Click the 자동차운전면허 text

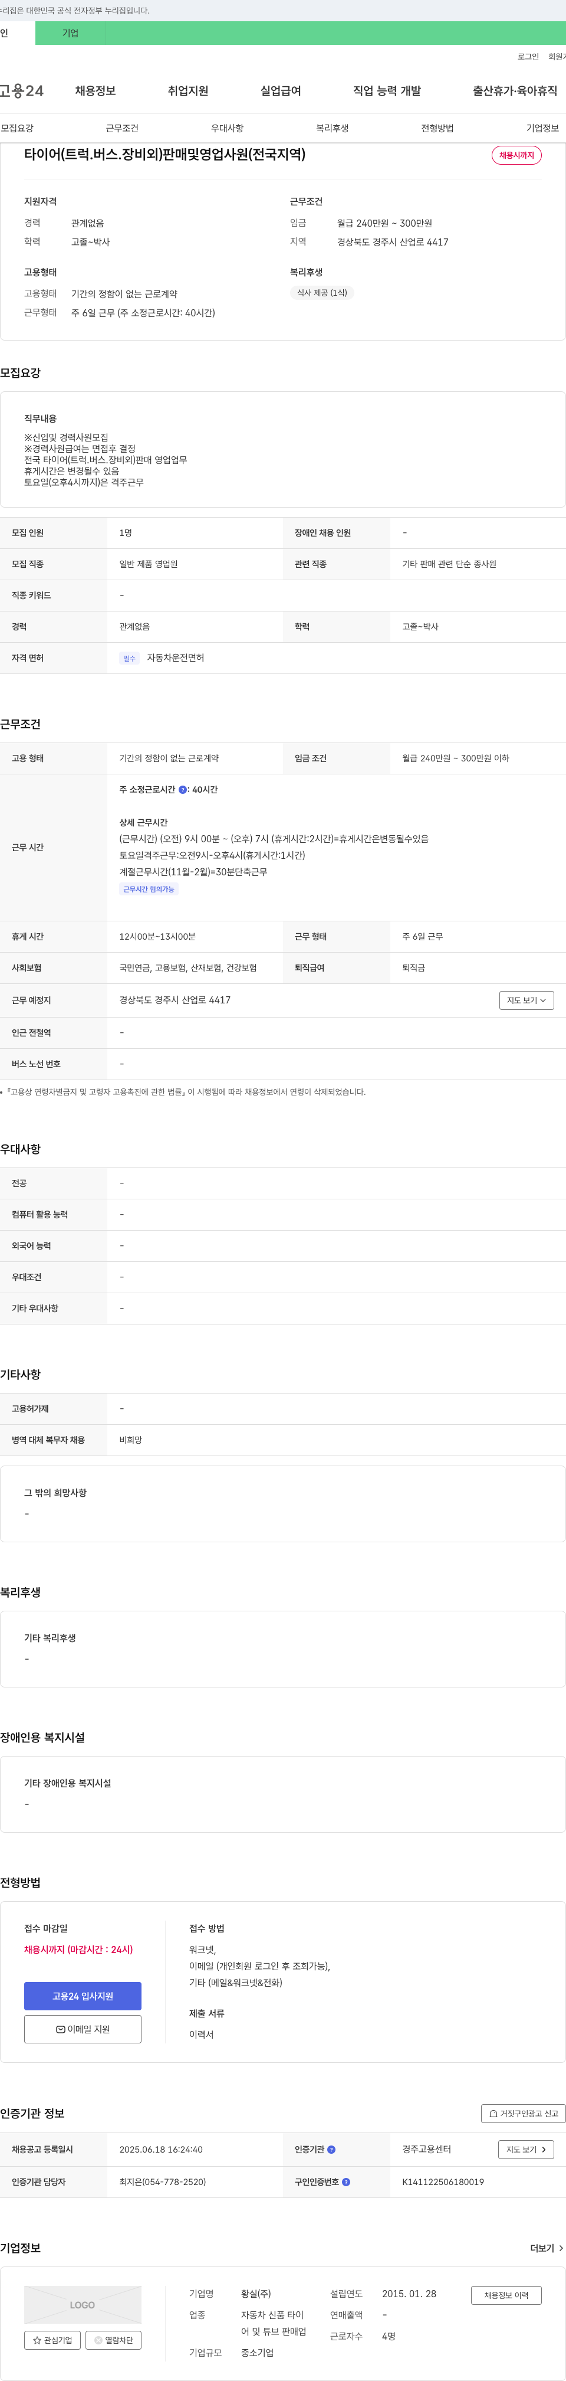click(x=176, y=658)
